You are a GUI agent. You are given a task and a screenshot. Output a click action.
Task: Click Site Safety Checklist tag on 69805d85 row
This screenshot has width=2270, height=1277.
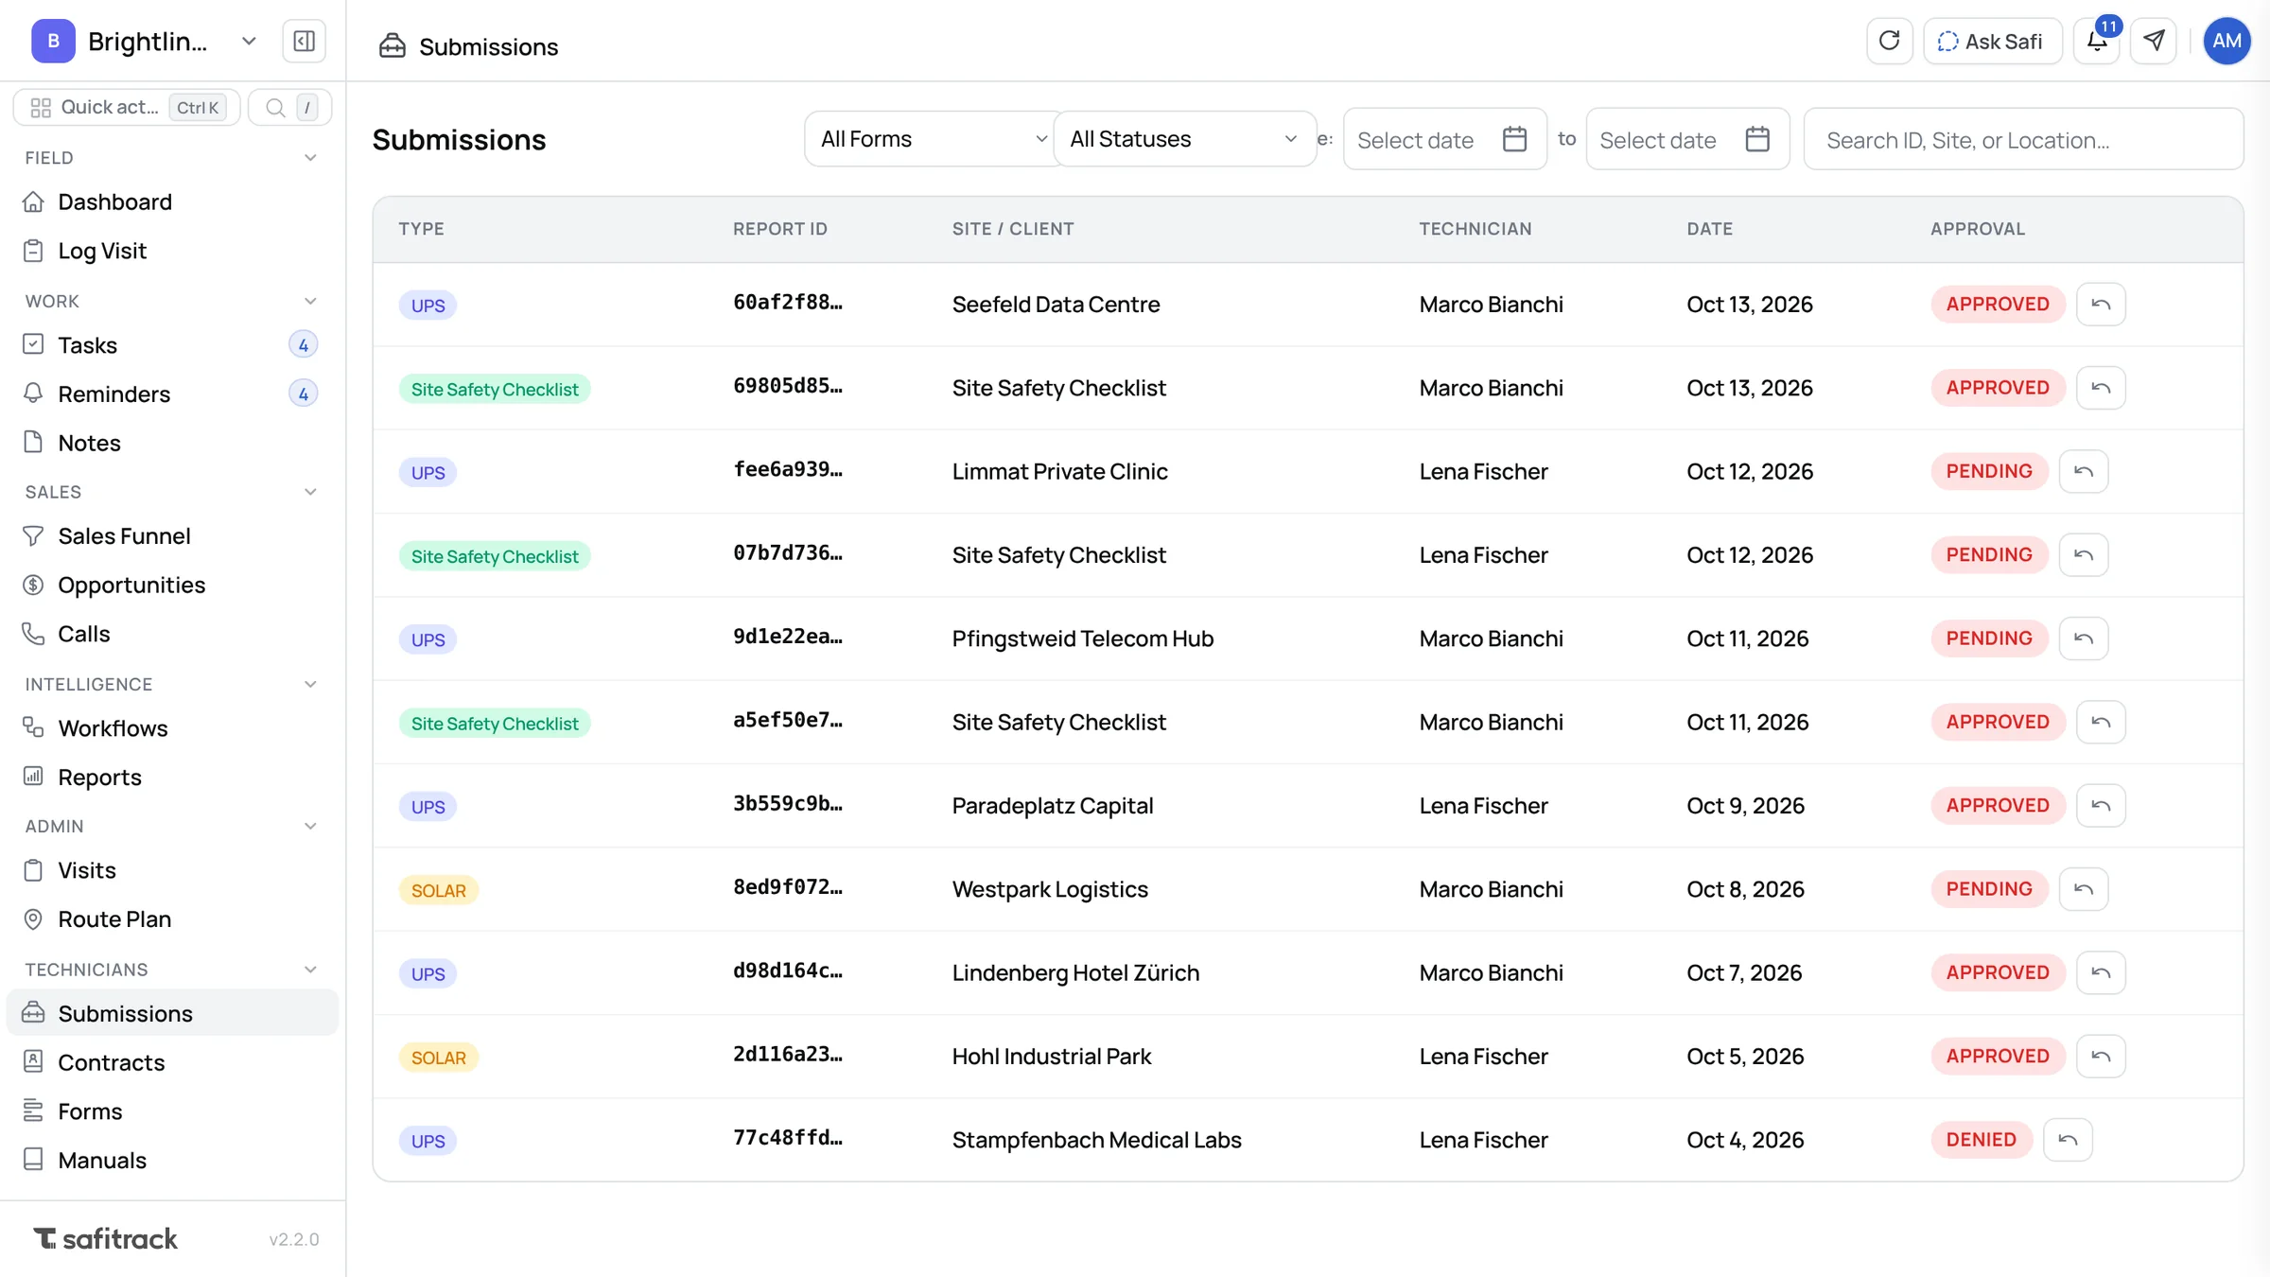(495, 390)
